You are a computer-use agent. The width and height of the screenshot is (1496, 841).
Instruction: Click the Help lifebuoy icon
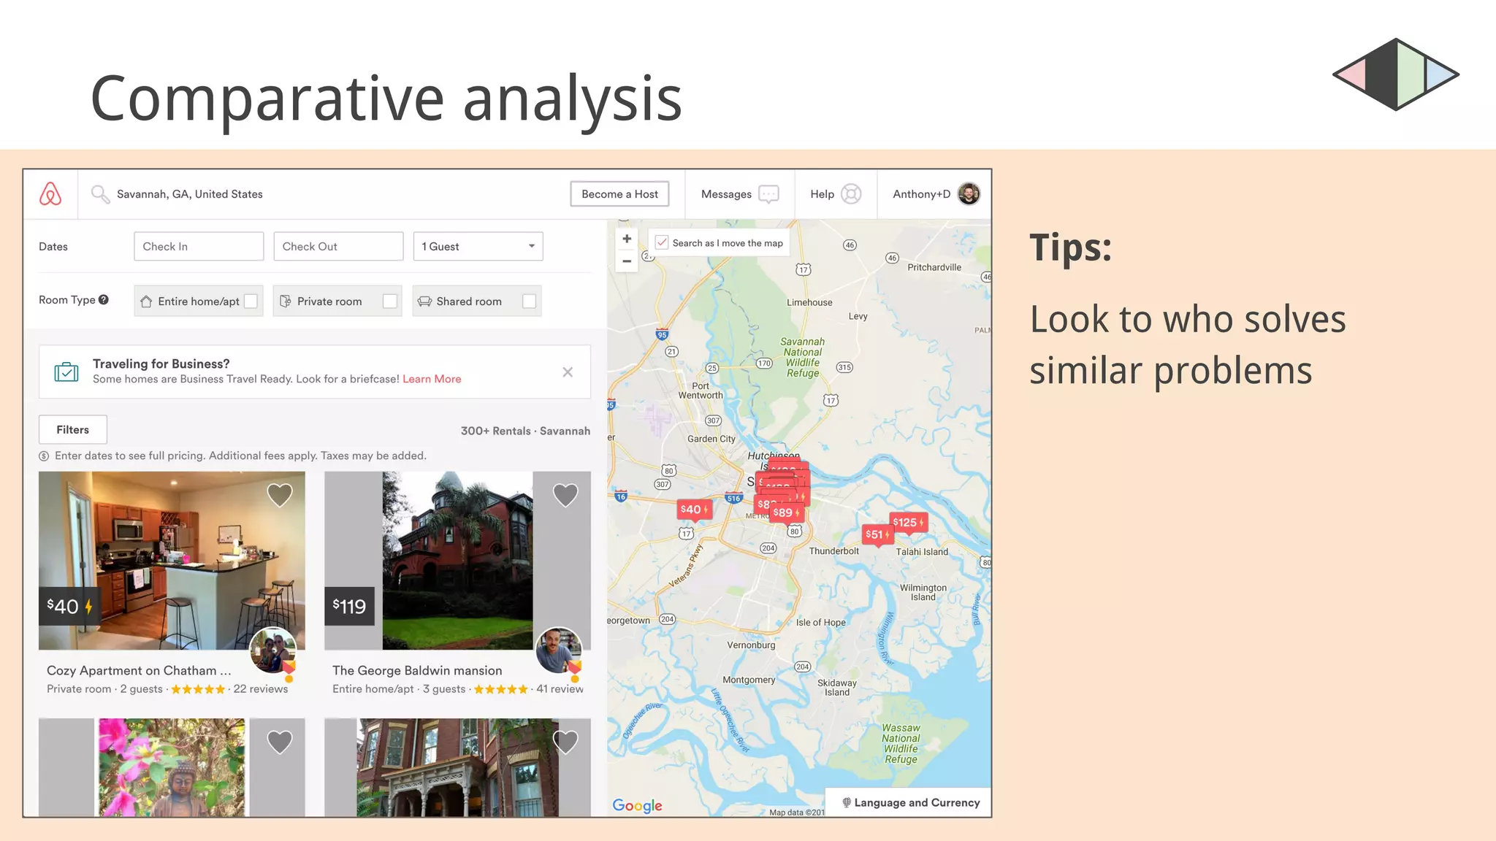(x=851, y=194)
